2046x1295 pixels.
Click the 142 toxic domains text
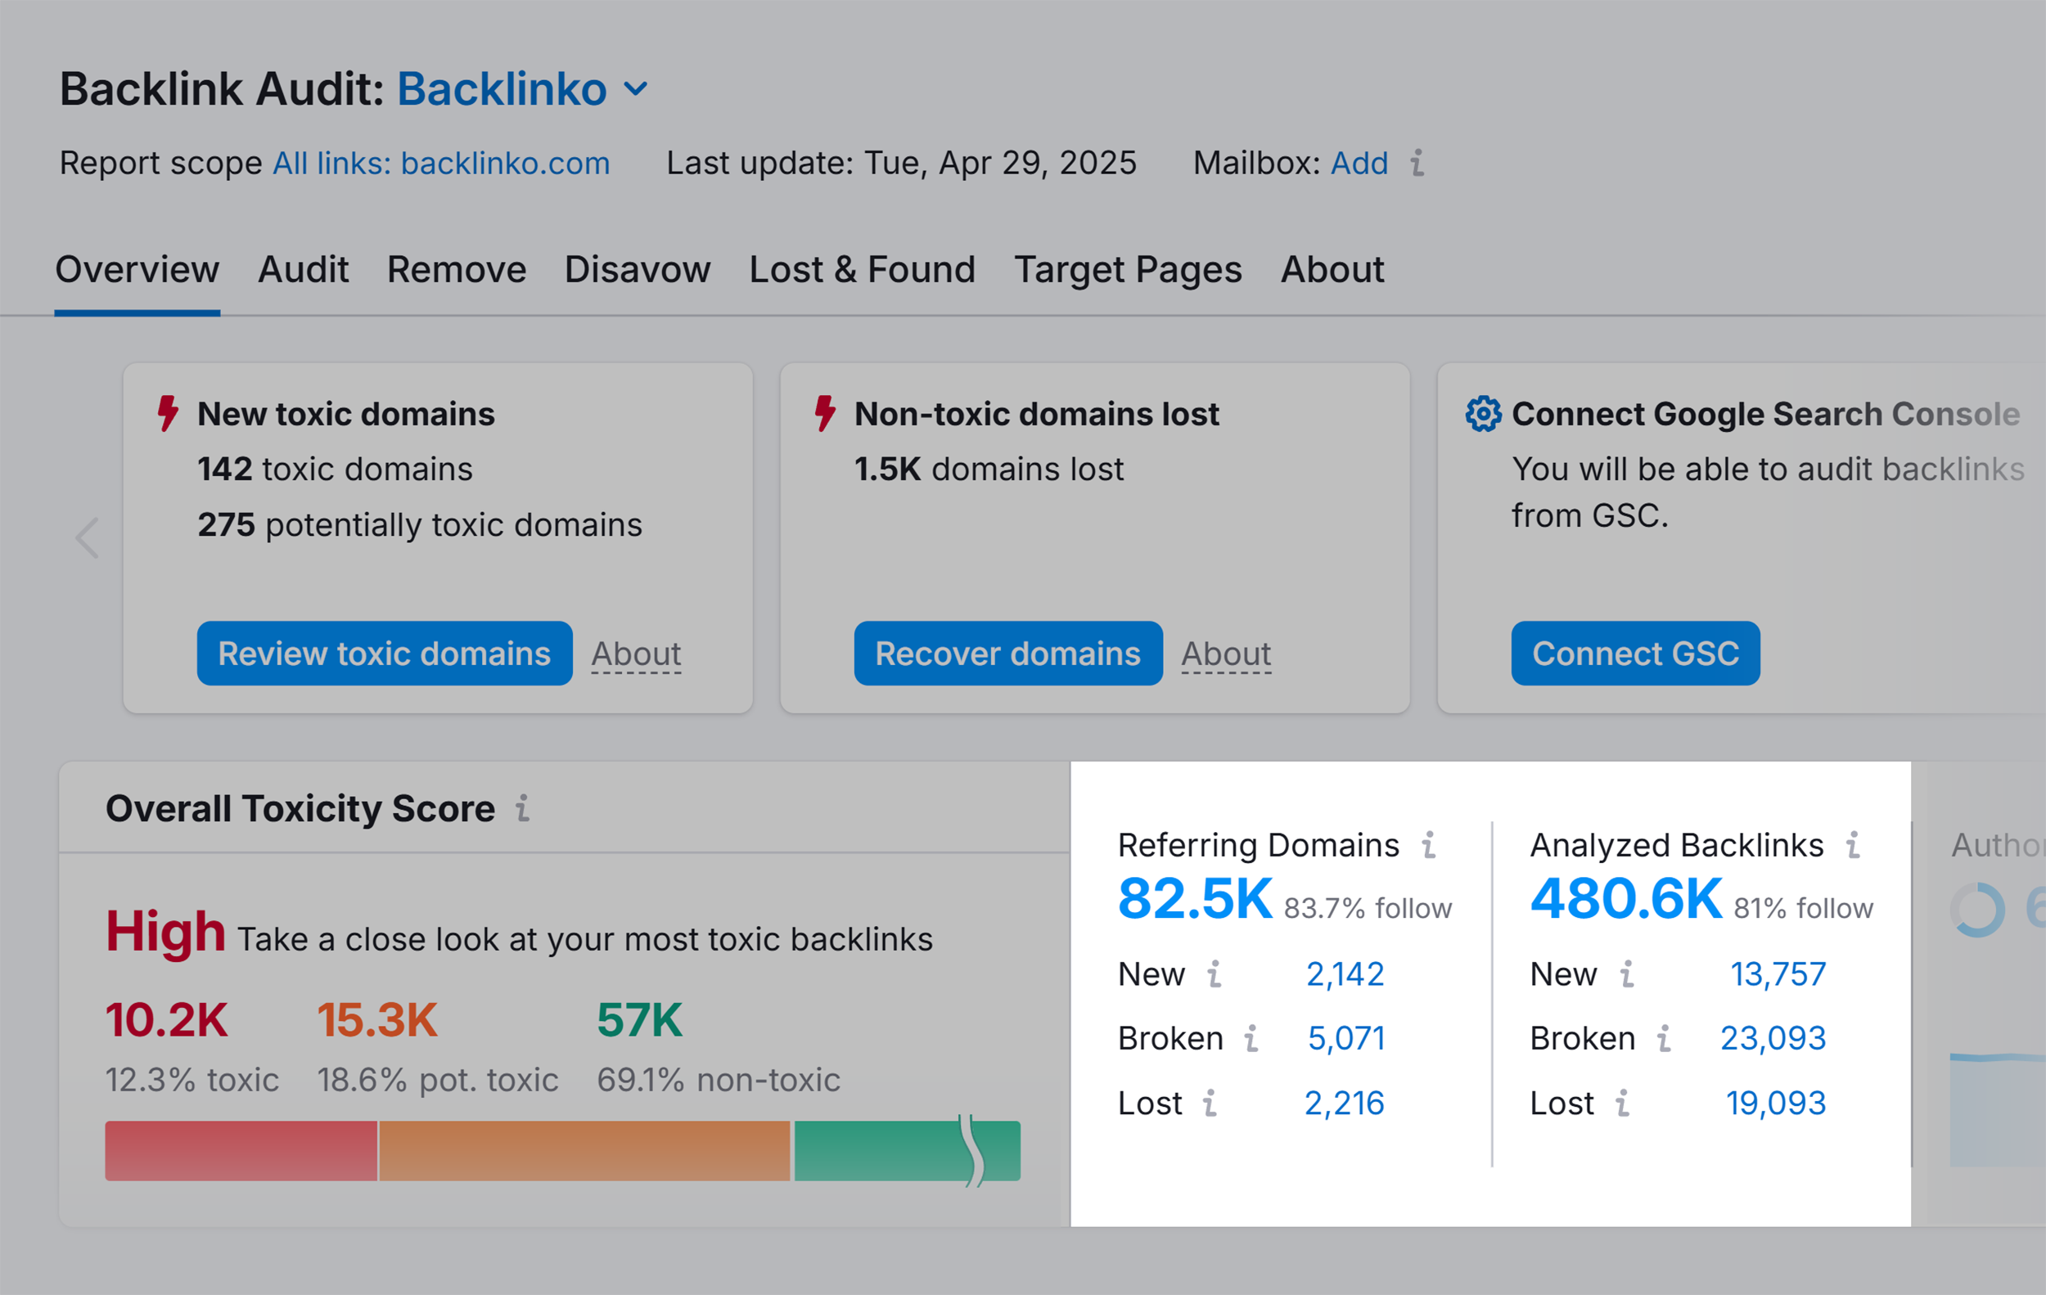(x=335, y=469)
